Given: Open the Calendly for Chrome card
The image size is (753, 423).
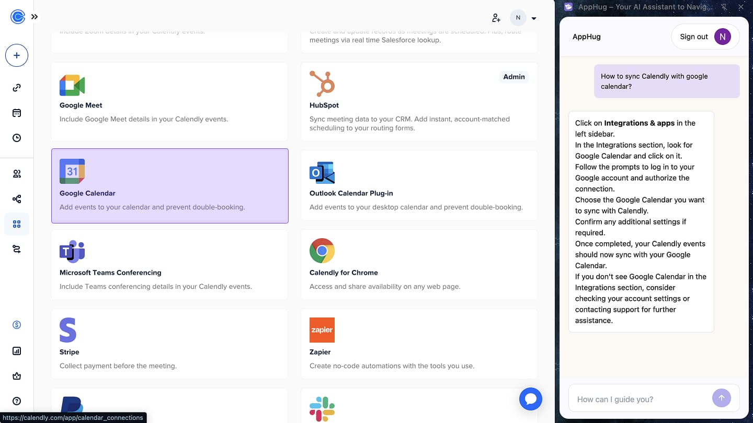Looking at the screenshot, I should (x=419, y=265).
